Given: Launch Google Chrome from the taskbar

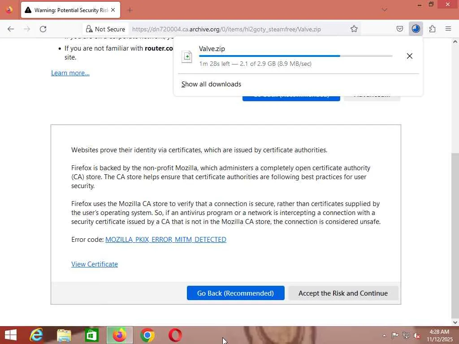Looking at the screenshot, I should pyautogui.click(x=147, y=335).
